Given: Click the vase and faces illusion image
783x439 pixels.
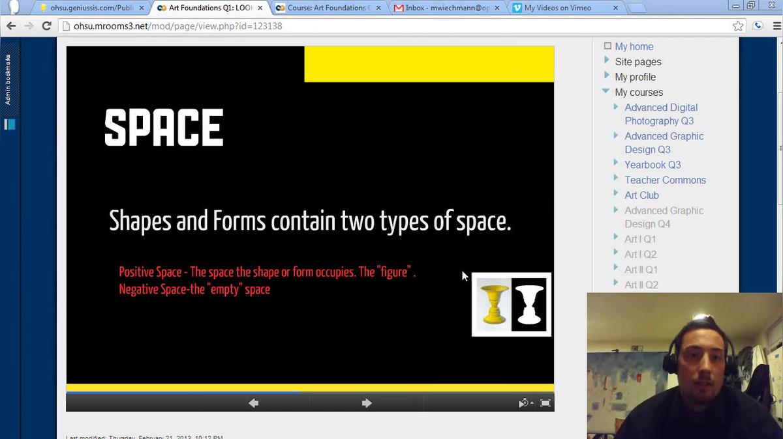Looking at the screenshot, I should tap(512, 304).
